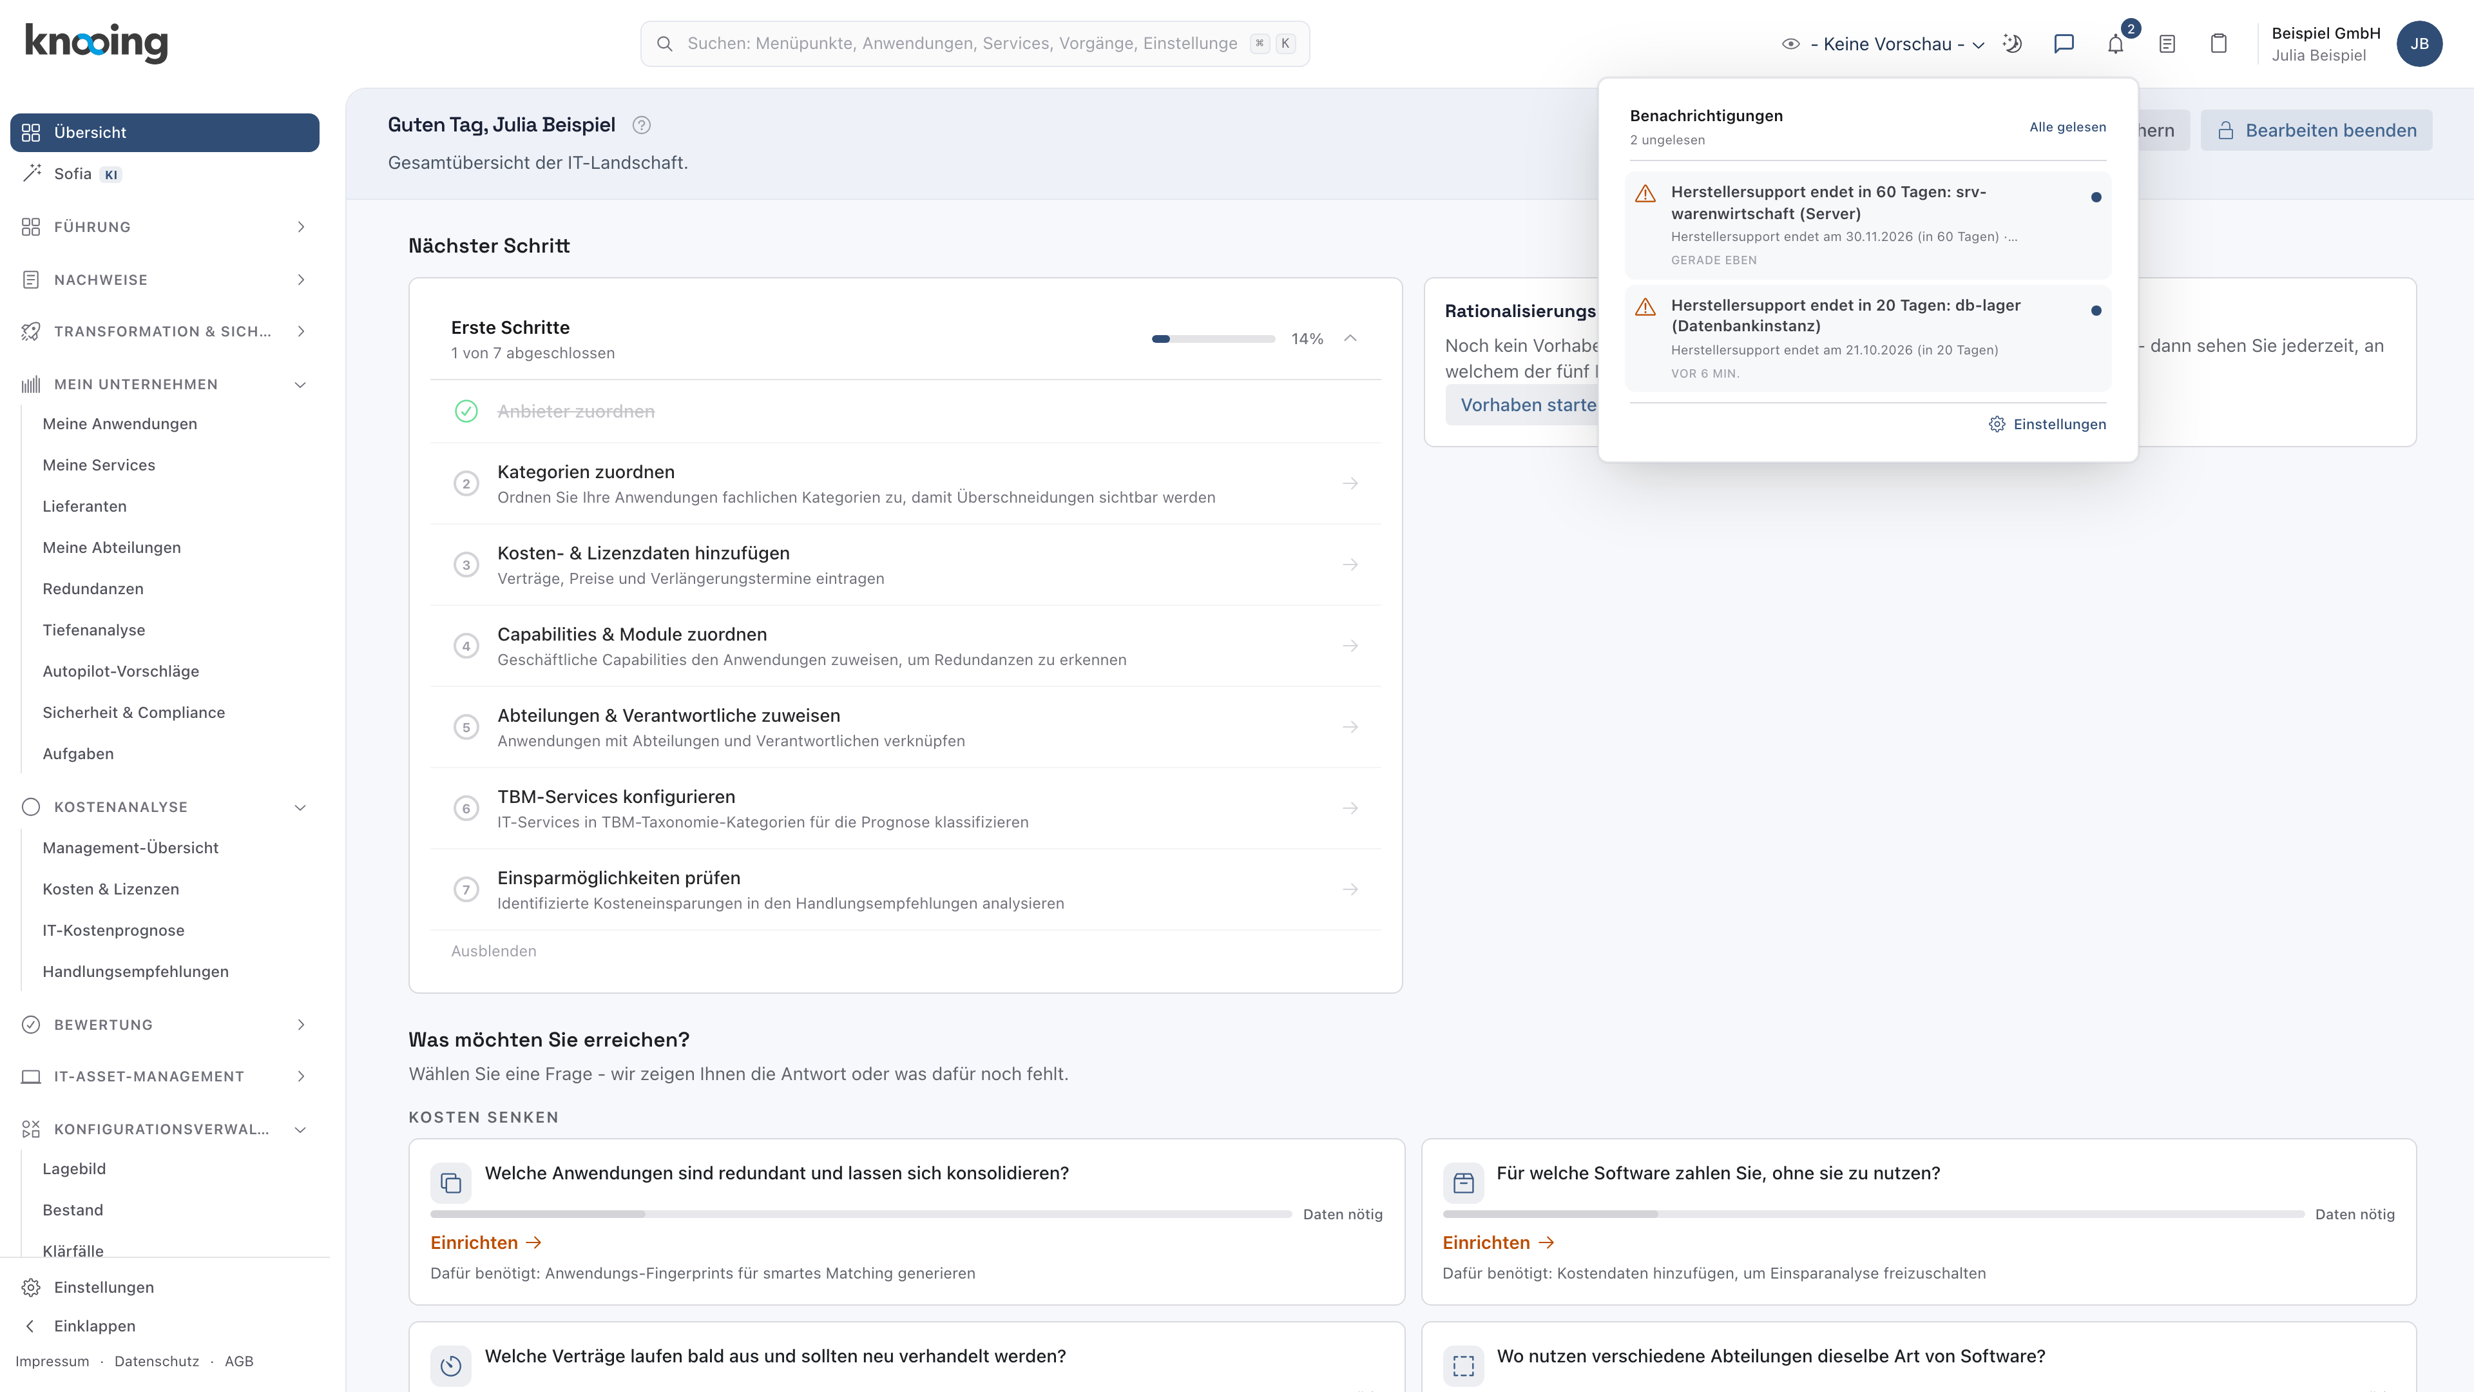Open Sofia KI assistant wand icon

[x=32, y=173]
